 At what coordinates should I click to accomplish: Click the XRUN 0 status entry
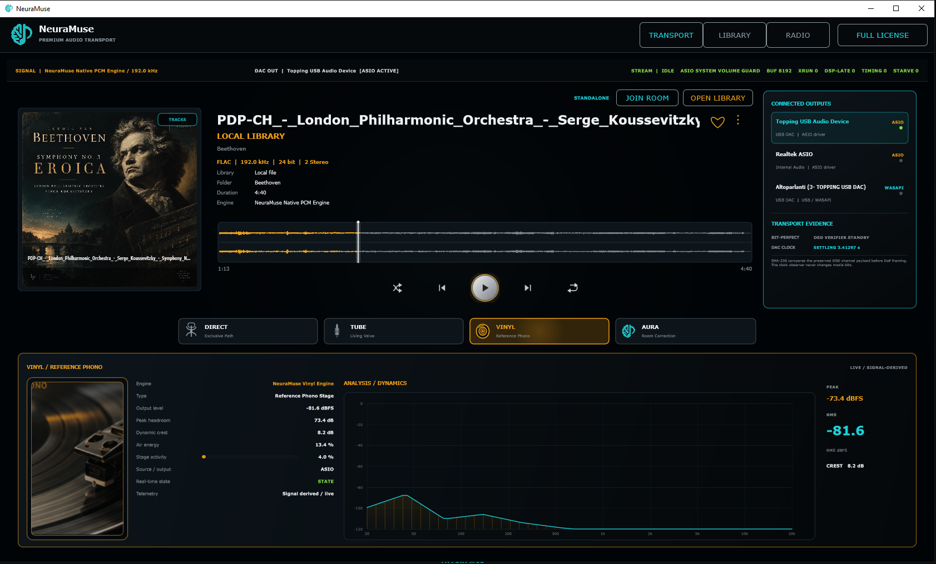(808, 71)
